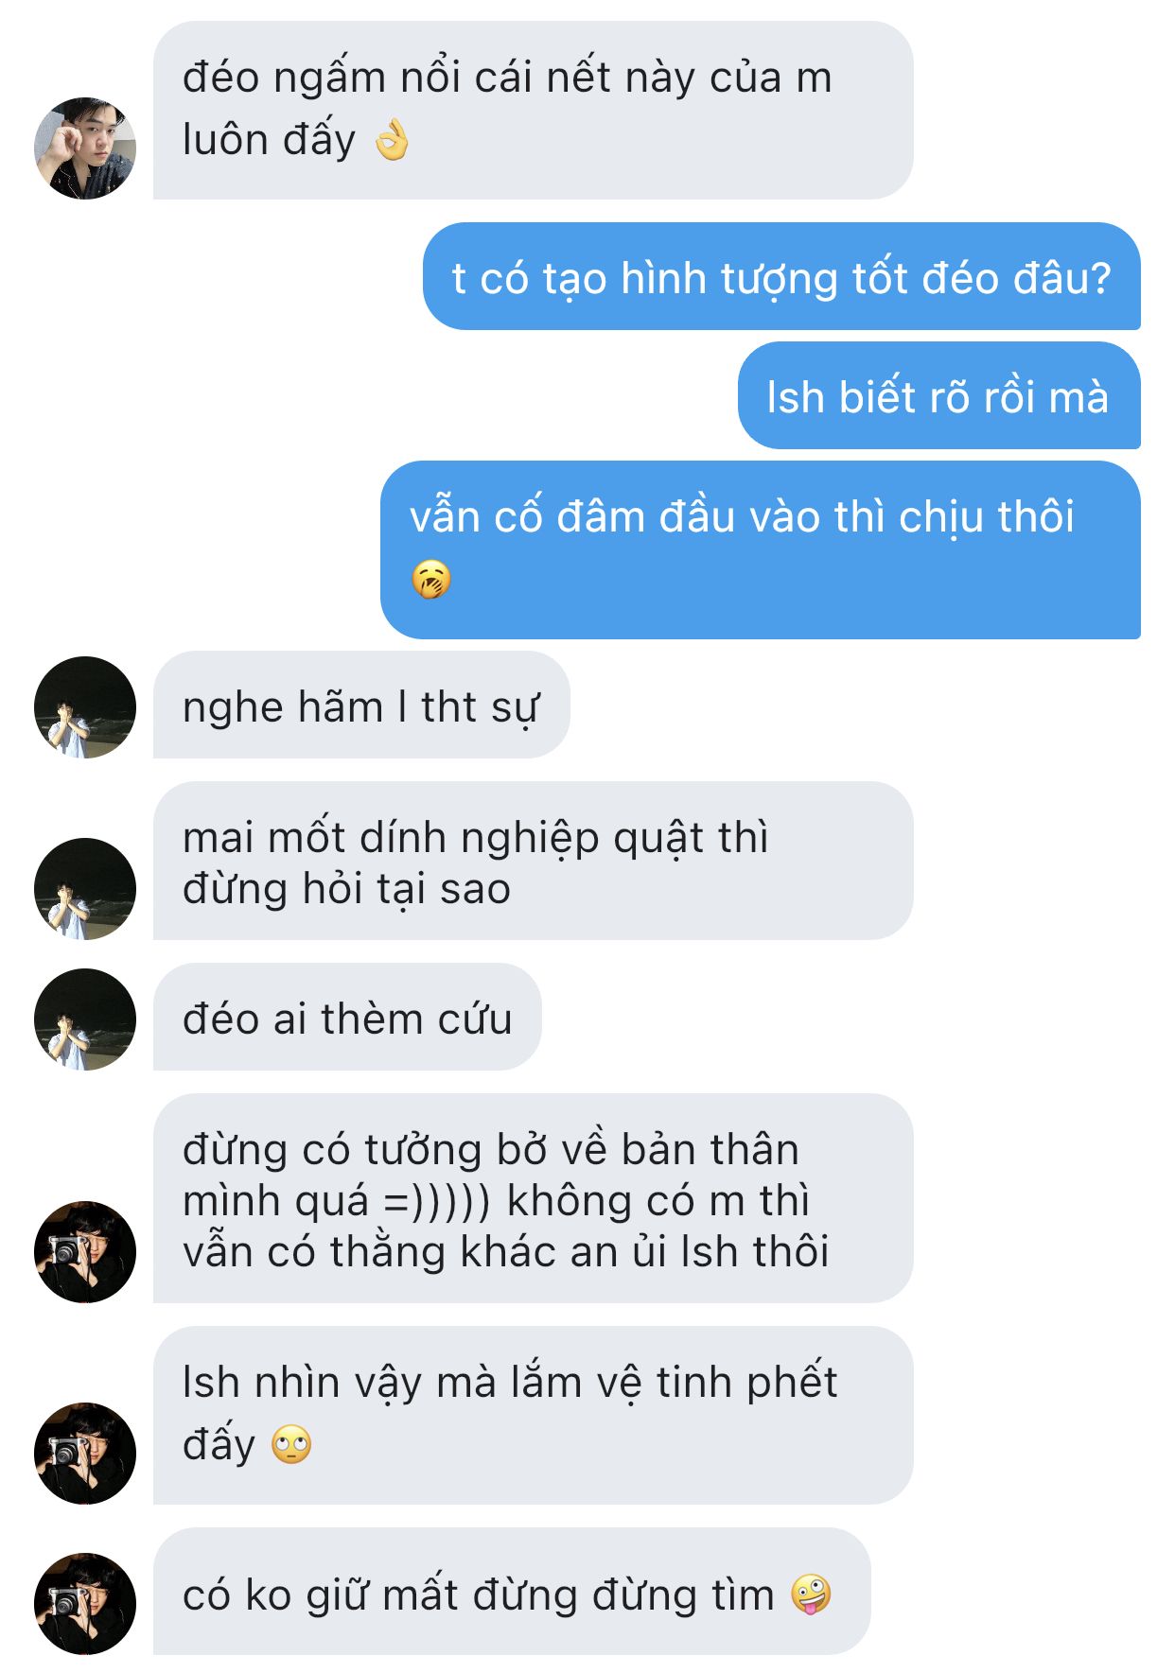Screen dimensions: 1175x1673
Task: Select blue bubble 'lsh biết rõ rồi mà'
Action: click(939, 395)
